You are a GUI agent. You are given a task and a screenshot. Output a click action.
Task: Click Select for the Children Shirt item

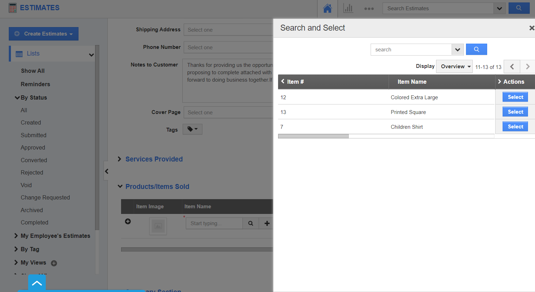point(515,126)
